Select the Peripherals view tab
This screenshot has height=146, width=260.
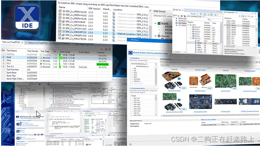tap(230, 13)
